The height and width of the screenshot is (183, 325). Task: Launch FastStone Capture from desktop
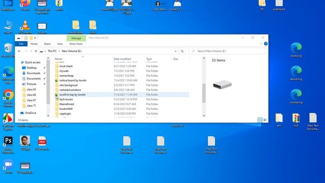coord(8,122)
